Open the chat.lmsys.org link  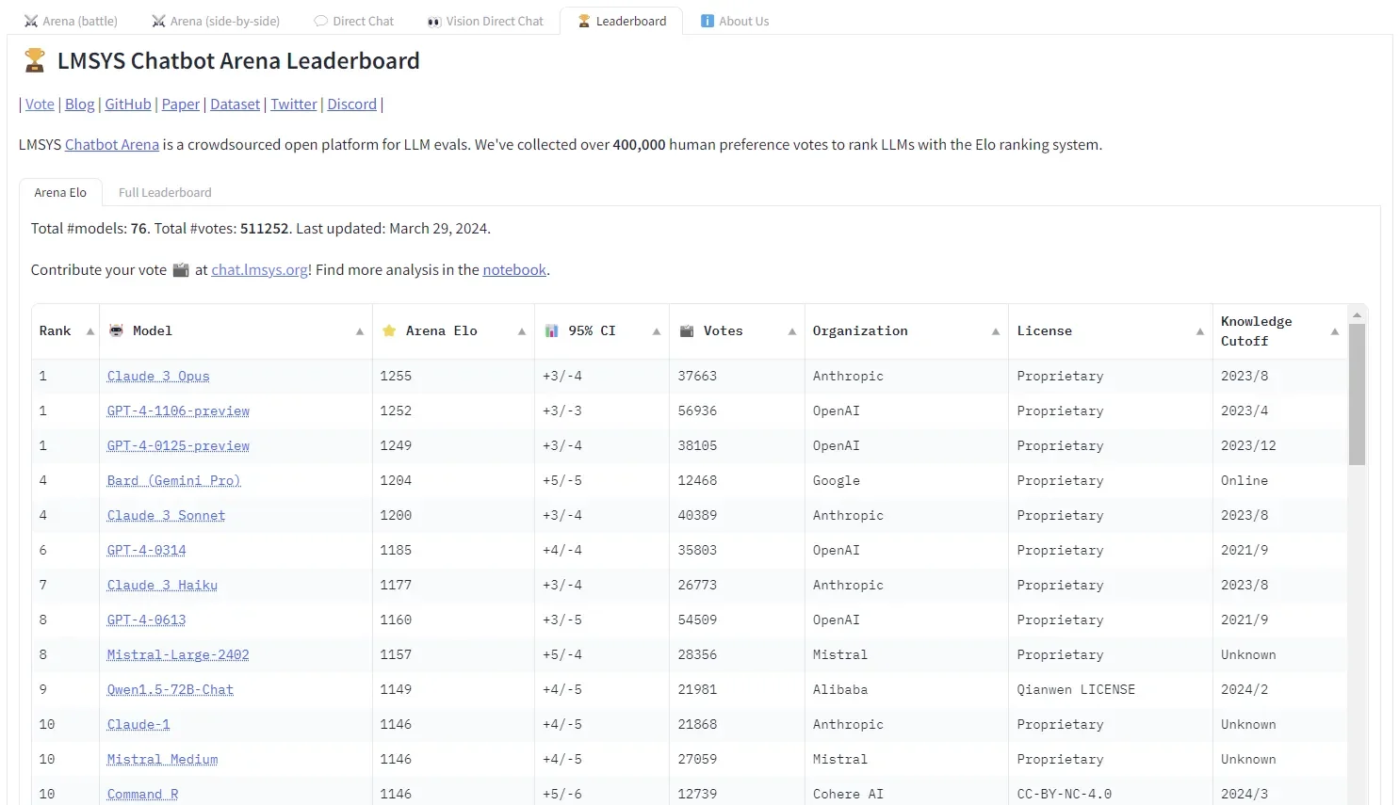point(259,269)
